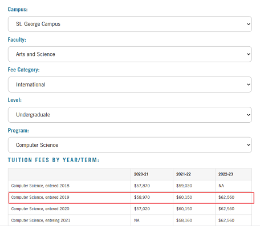Click the $59,030 fee for entered 2018

pos(184,186)
